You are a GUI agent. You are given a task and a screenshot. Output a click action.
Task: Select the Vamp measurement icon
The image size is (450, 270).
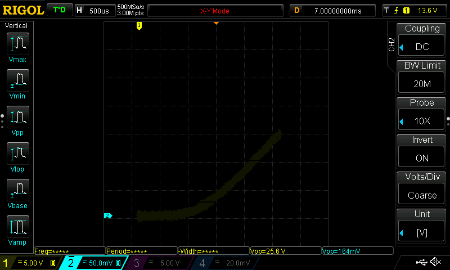[x=18, y=227]
